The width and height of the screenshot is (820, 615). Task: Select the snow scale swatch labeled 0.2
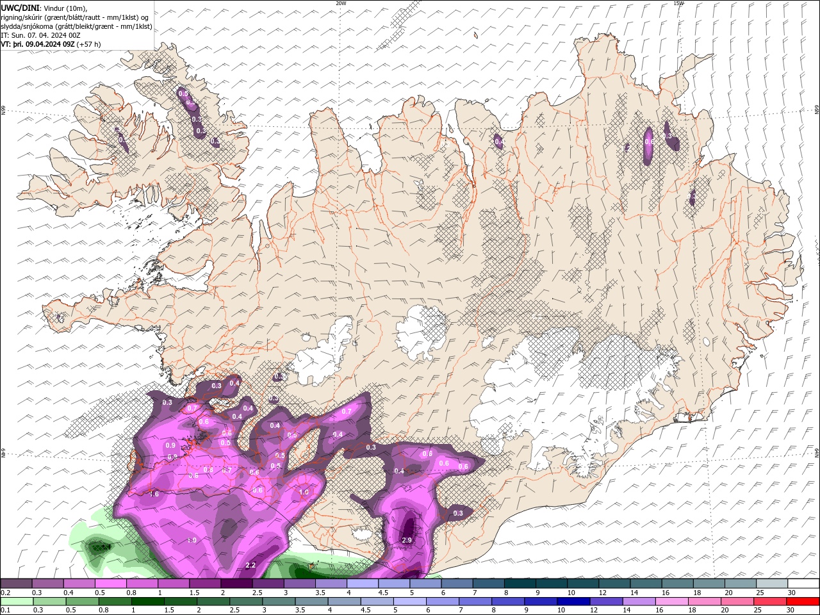(x=16, y=584)
